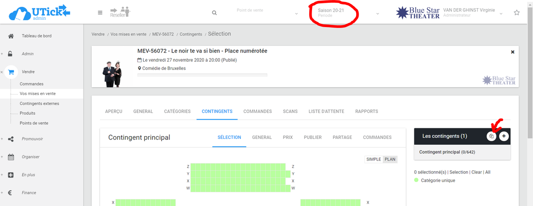Switch seat view to PLAN
This screenshot has width=533, height=206.
pos(390,159)
